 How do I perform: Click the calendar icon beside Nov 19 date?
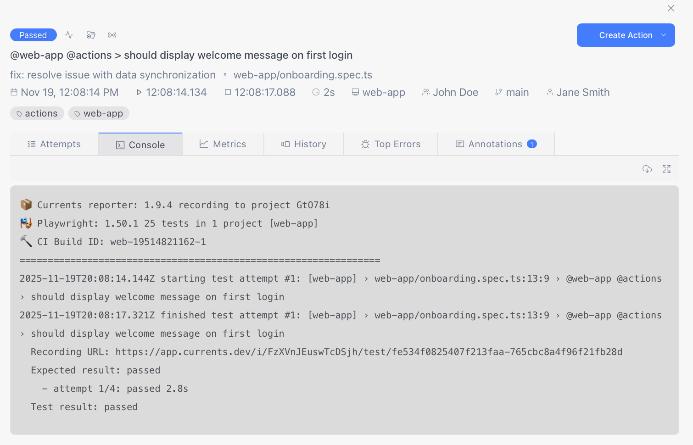(x=14, y=92)
